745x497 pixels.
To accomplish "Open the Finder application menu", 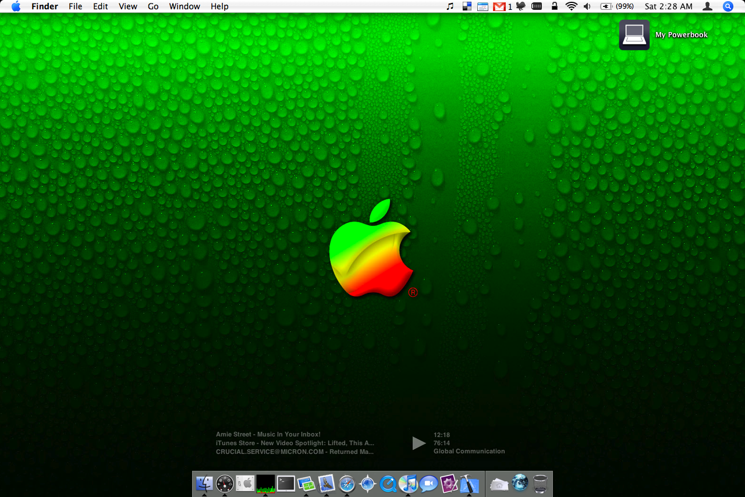I will (x=45, y=6).
